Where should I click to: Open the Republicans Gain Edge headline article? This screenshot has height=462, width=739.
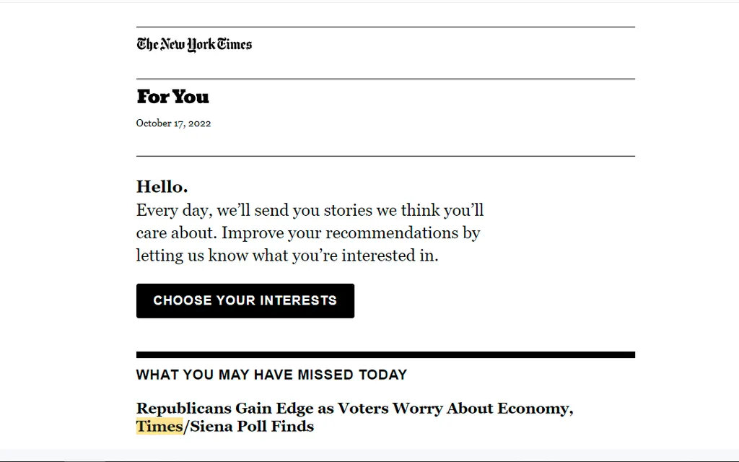pyautogui.click(x=354, y=409)
